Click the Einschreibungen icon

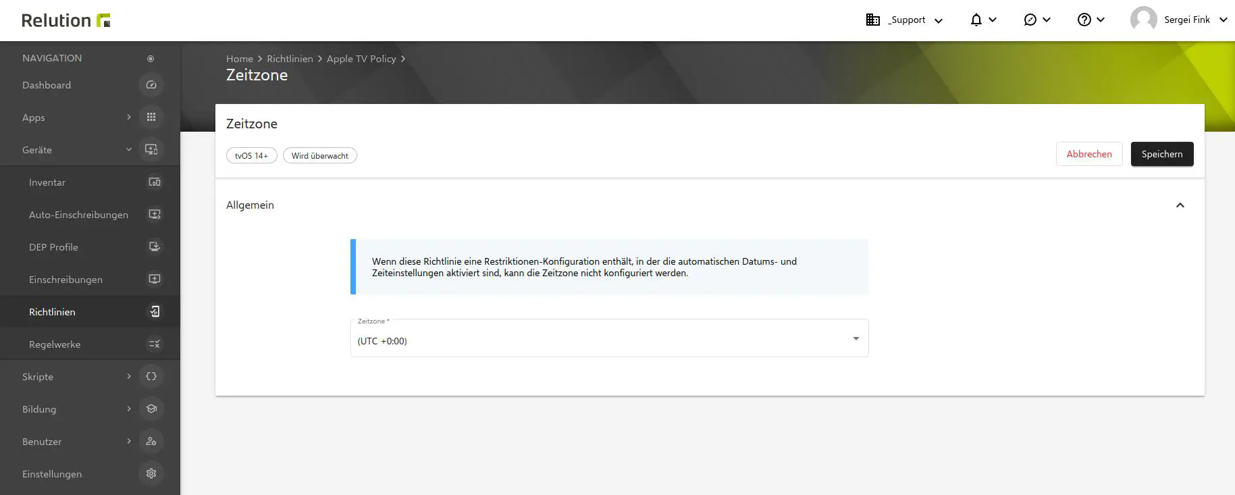pos(155,280)
